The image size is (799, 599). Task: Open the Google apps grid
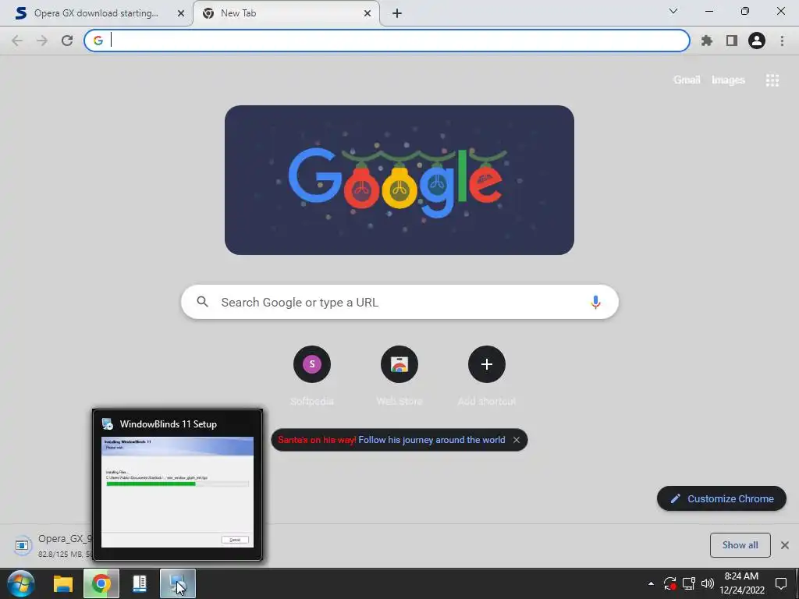point(772,80)
